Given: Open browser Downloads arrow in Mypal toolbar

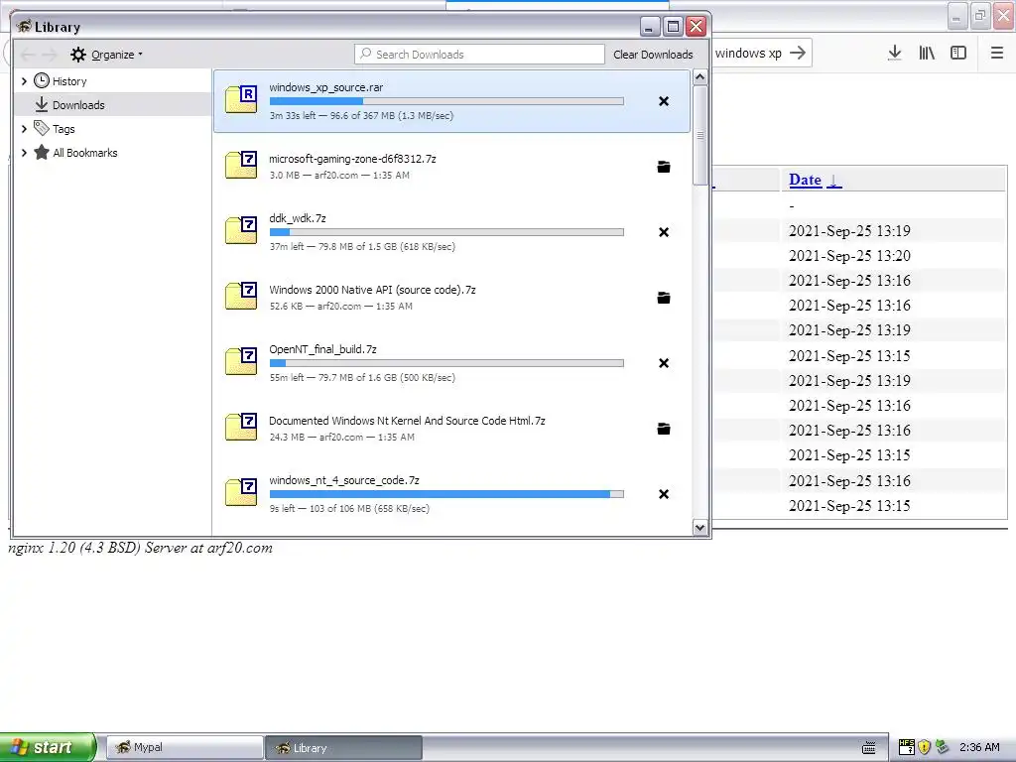Looking at the screenshot, I should (895, 54).
